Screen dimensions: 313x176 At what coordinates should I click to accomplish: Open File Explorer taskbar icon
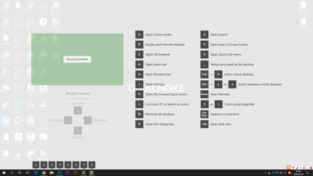(52, 172)
